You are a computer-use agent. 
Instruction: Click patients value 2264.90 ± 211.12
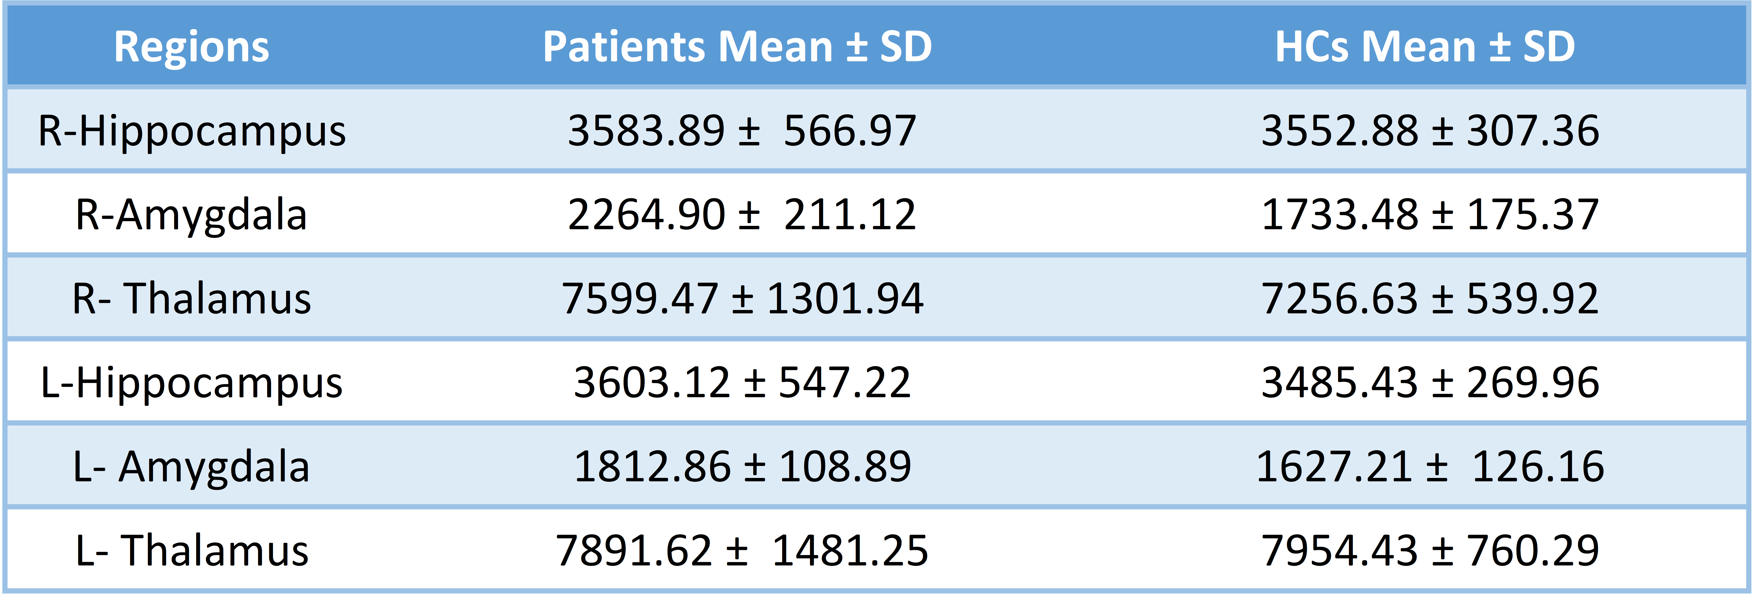[742, 215]
